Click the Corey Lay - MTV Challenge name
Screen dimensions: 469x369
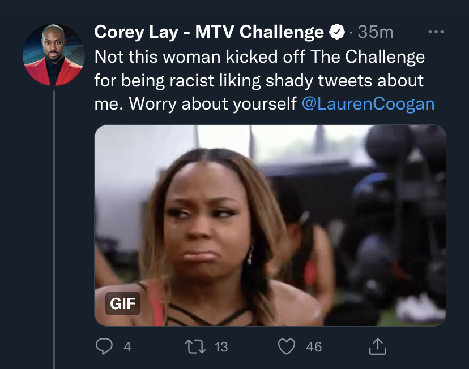(209, 32)
